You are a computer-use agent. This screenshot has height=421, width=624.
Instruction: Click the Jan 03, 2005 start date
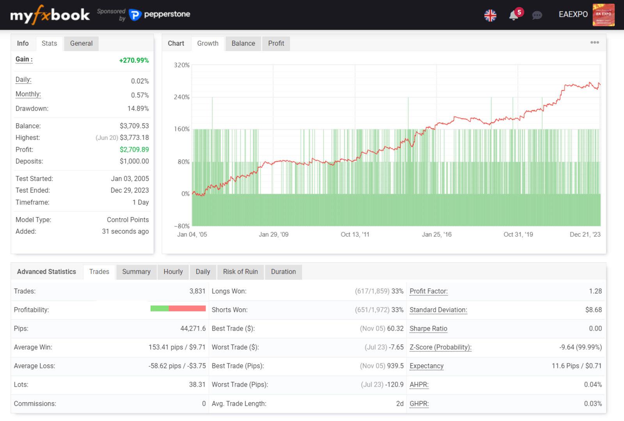130,179
